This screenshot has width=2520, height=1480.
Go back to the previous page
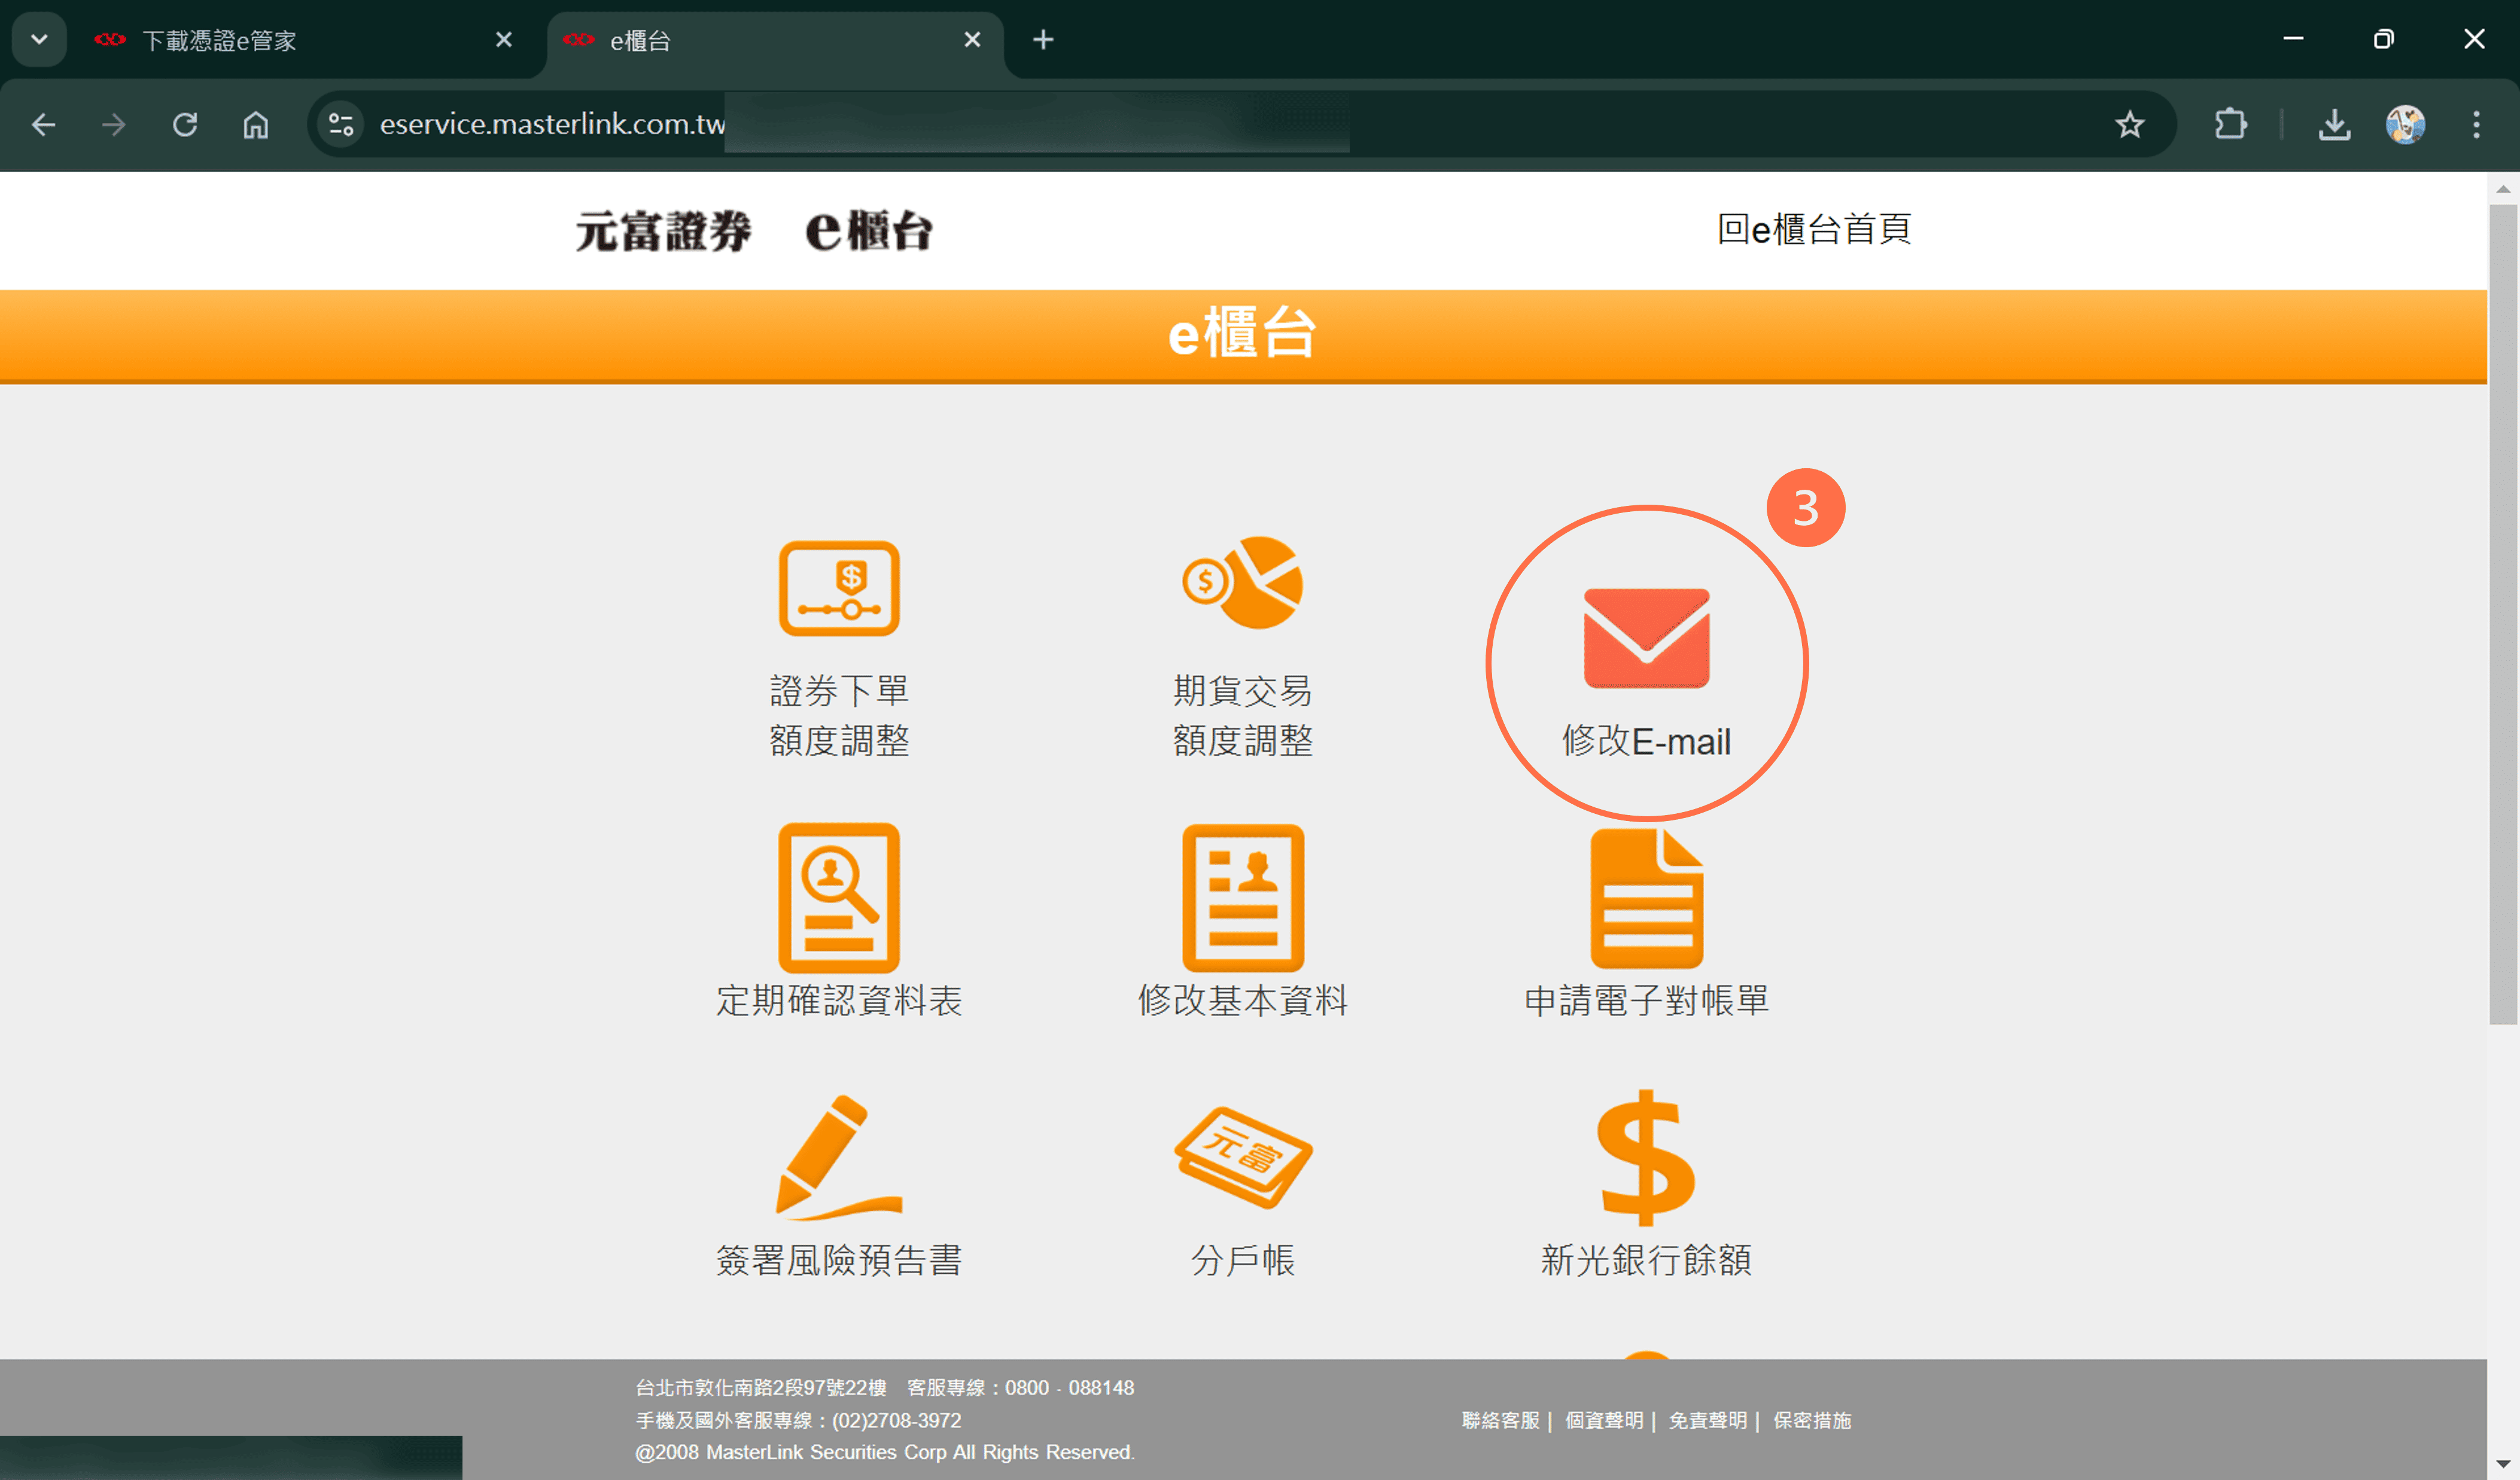click(x=44, y=125)
